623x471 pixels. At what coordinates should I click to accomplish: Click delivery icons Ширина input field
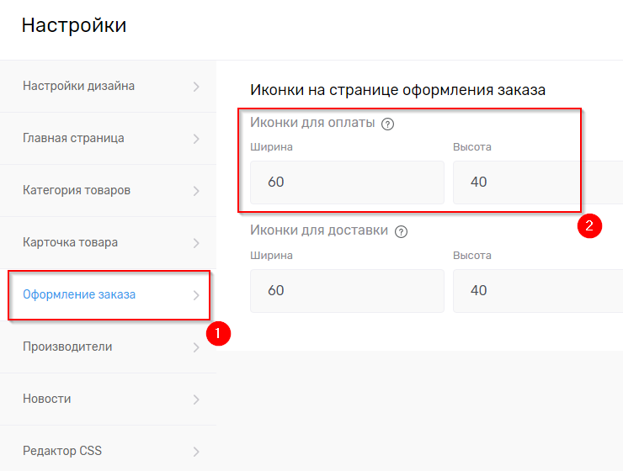click(347, 290)
